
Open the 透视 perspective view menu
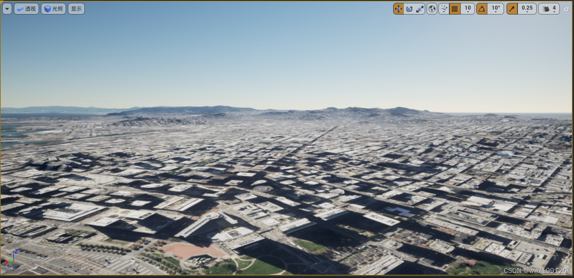click(26, 8)
